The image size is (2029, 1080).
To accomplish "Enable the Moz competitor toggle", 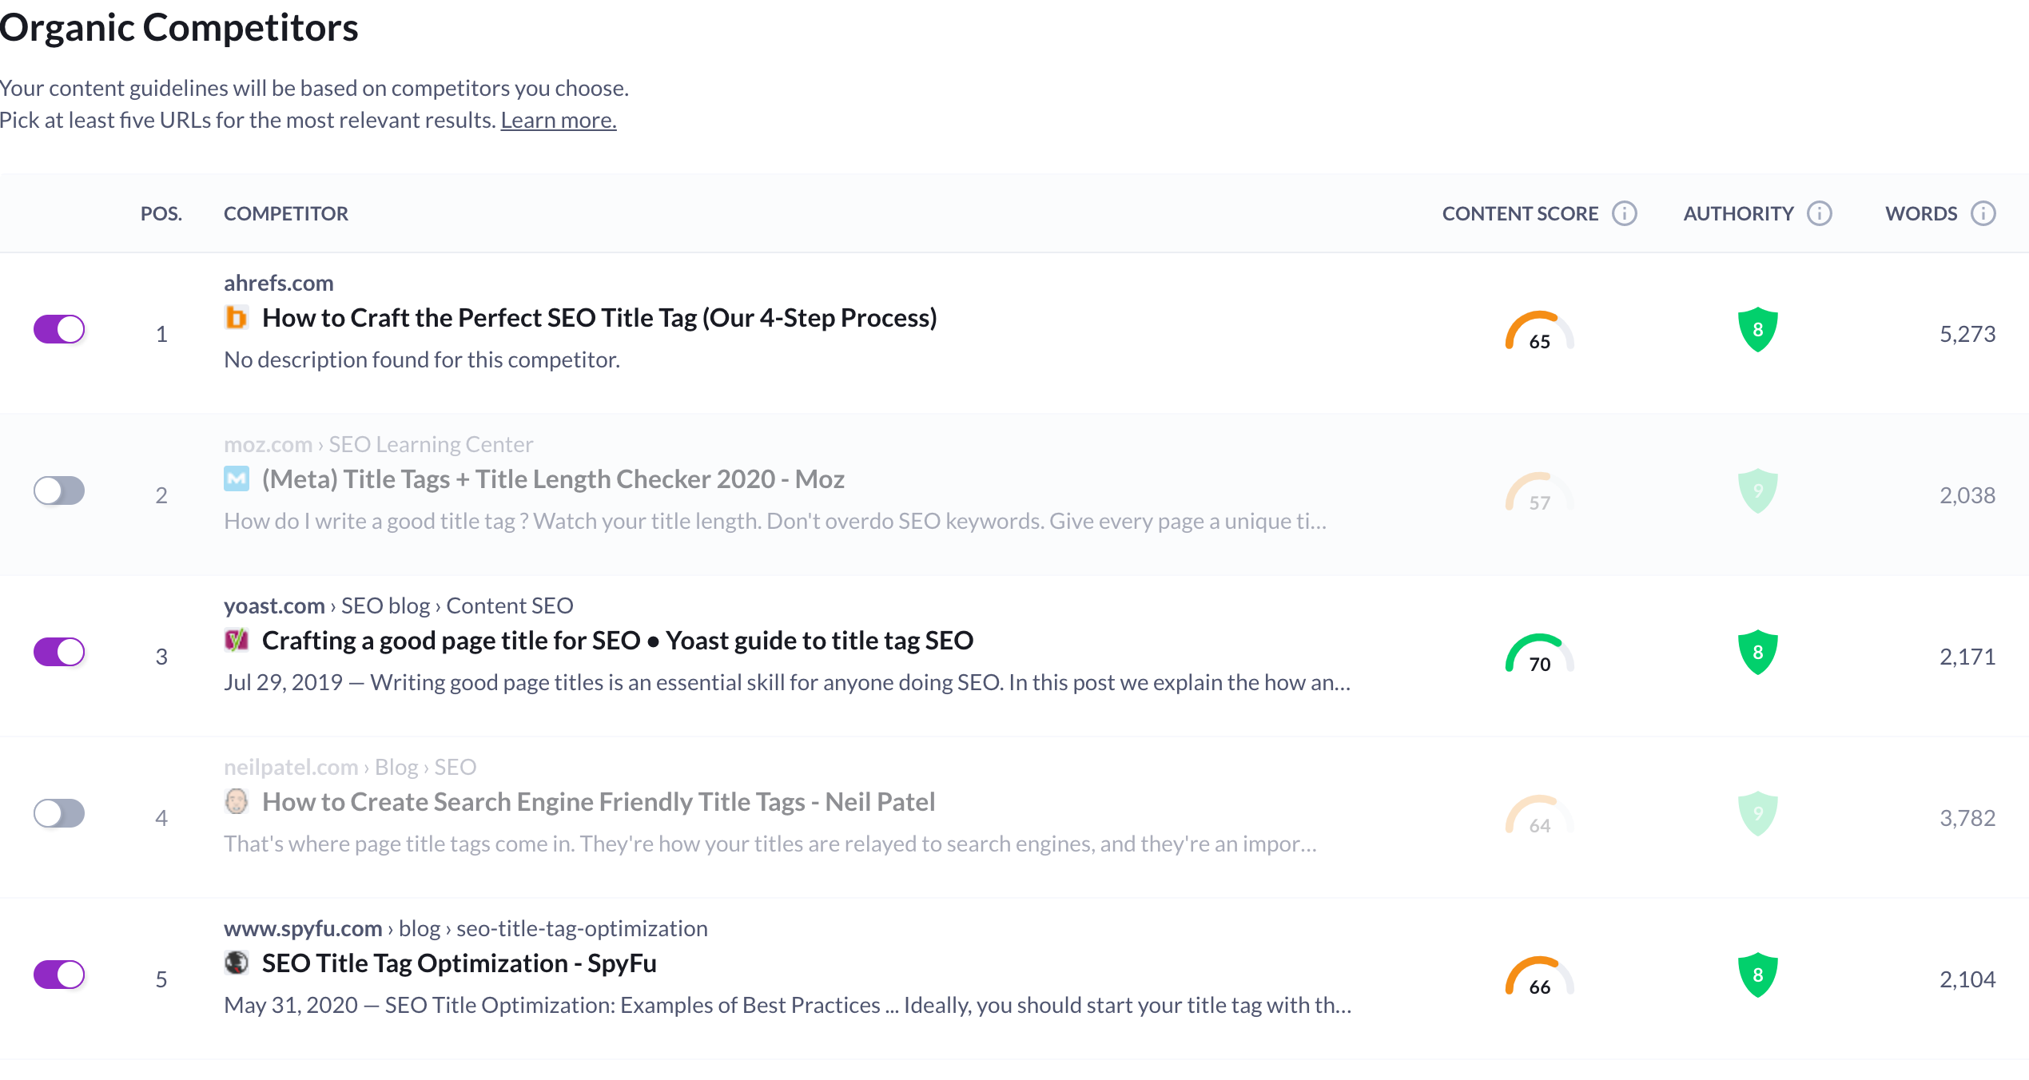I will pyautogui.click(x=59, y=490).
